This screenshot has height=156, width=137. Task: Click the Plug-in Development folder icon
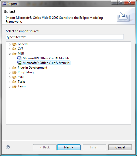pyautogui.click(x=14, y=68)
